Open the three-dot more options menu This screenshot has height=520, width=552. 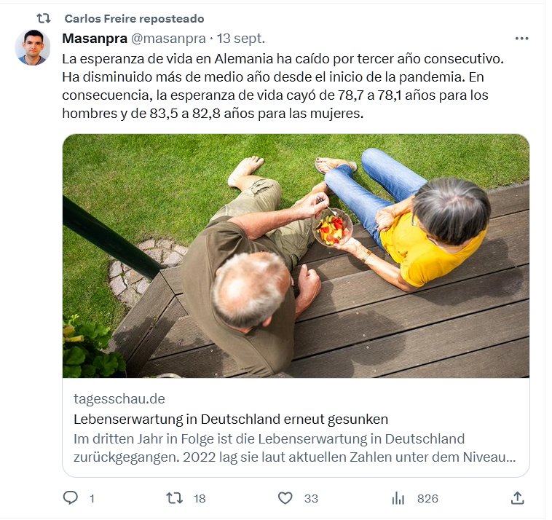click(x=521, y=39)
